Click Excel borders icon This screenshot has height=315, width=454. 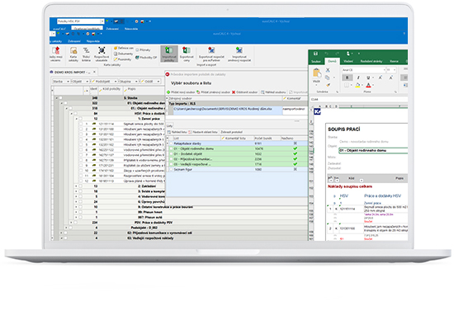[347, 85]
